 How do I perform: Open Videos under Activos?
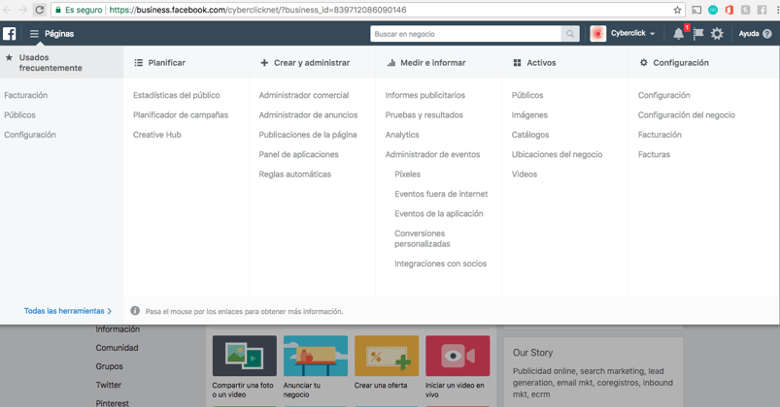525,174
